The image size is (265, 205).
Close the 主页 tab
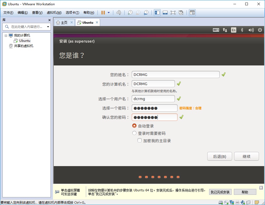pyautogui.click(x=72, y=22)
